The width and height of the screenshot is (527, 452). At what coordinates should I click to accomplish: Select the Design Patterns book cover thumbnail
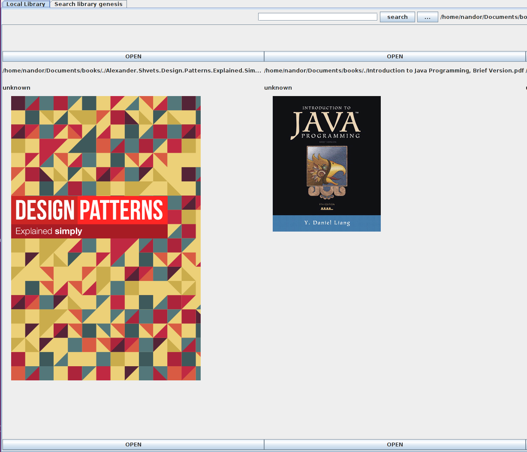[106, 238]
